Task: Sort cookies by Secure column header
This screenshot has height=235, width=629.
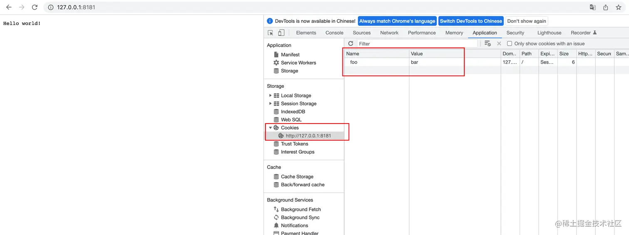Action: pos(604,54)
